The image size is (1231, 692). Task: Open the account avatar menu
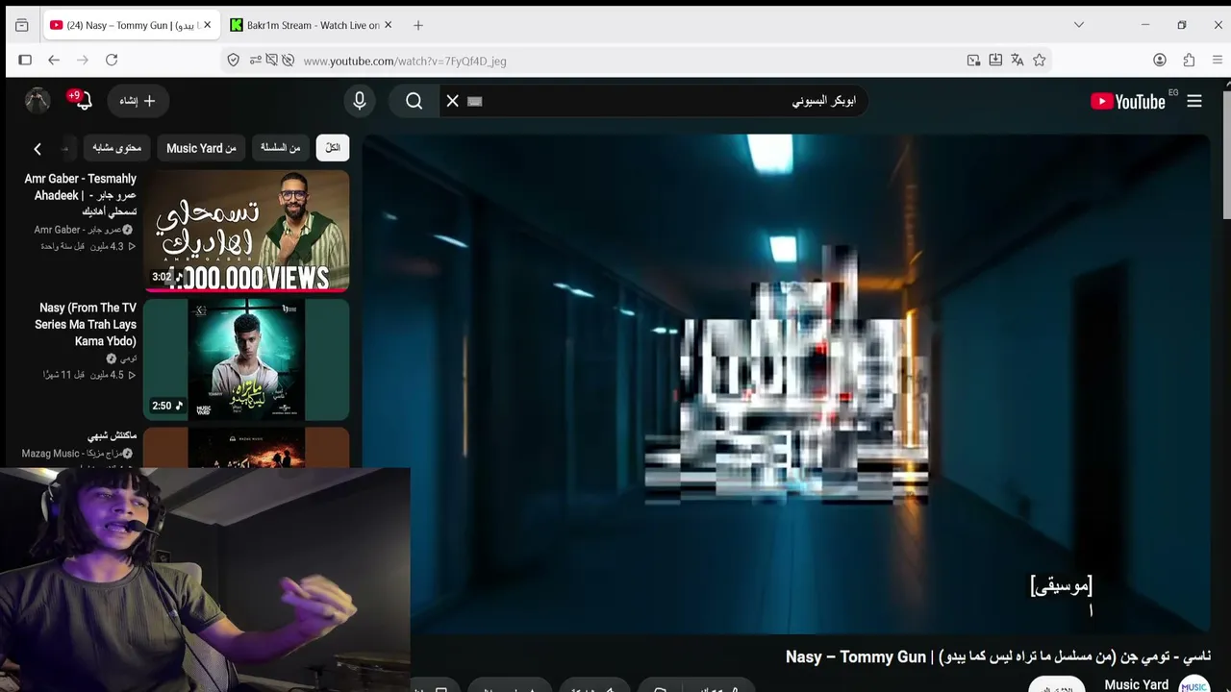coord(38,100)
